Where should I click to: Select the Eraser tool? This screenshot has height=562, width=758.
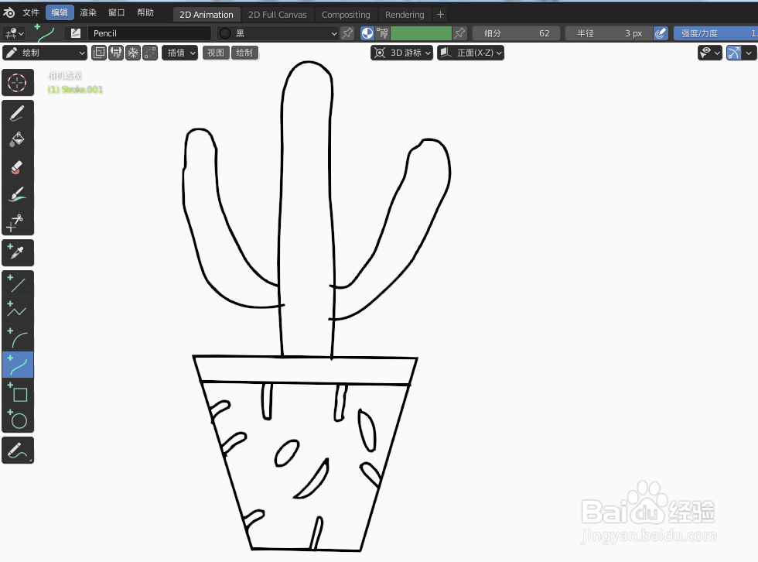[17, 167]
